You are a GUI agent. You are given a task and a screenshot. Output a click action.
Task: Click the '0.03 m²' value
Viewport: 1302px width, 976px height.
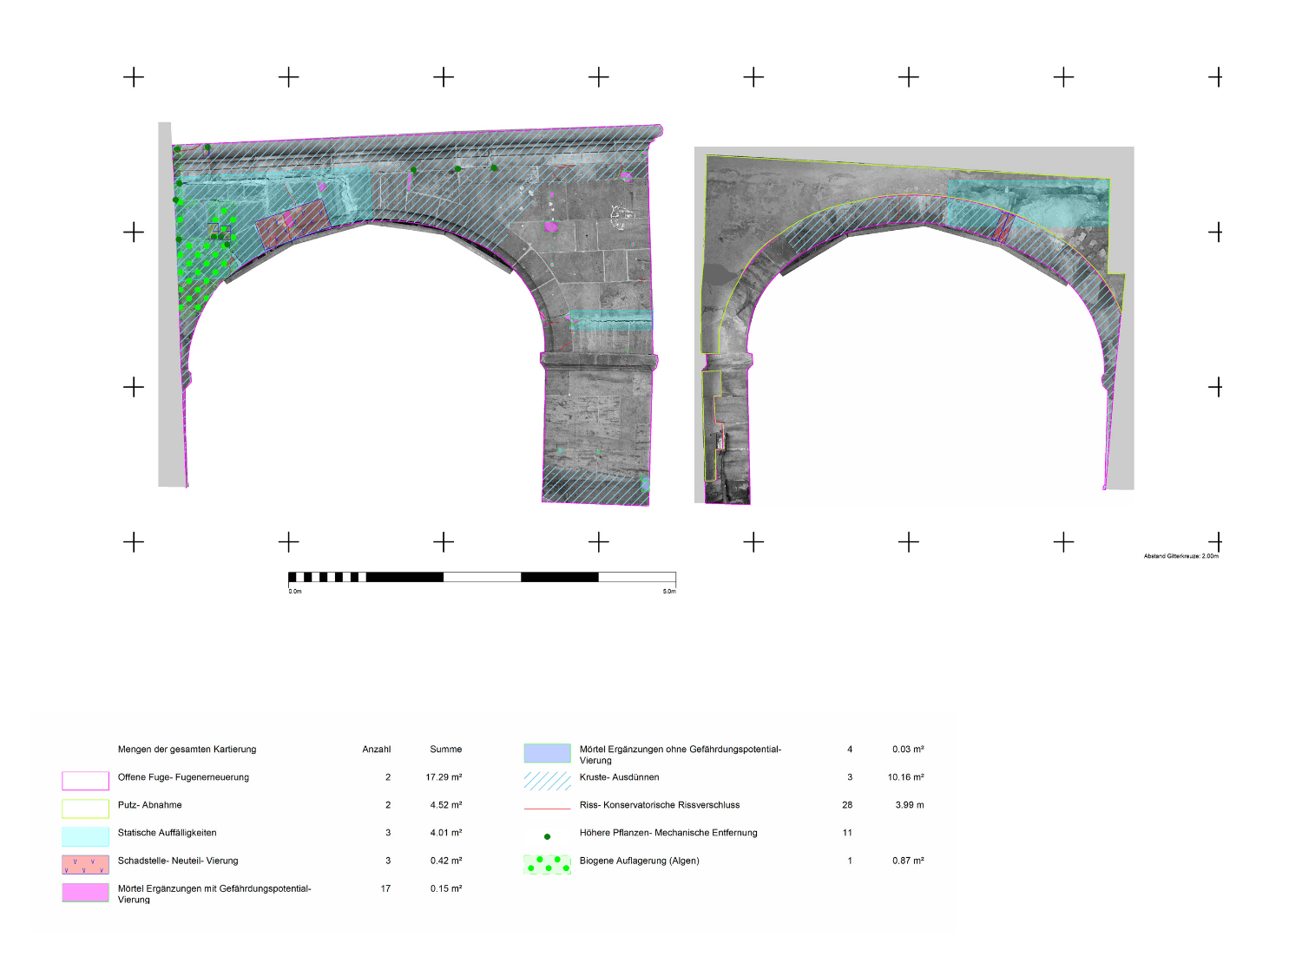908,750
